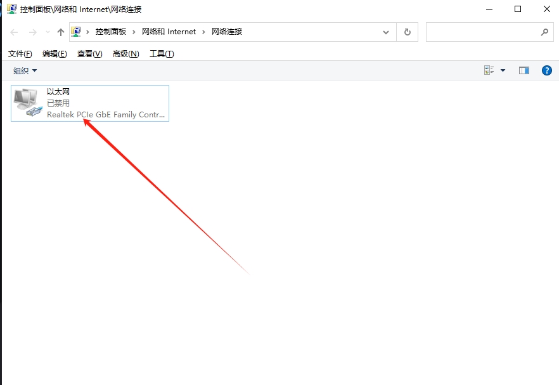Viewport: 559px width, 385px height.
Task: Click the search magnifier icon
Action: coord(544,32)
